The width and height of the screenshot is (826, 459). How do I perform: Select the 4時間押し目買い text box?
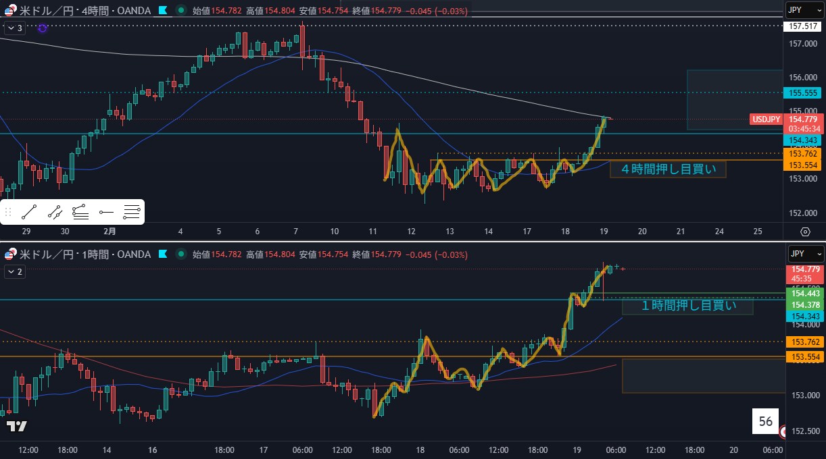pos(668,169)
